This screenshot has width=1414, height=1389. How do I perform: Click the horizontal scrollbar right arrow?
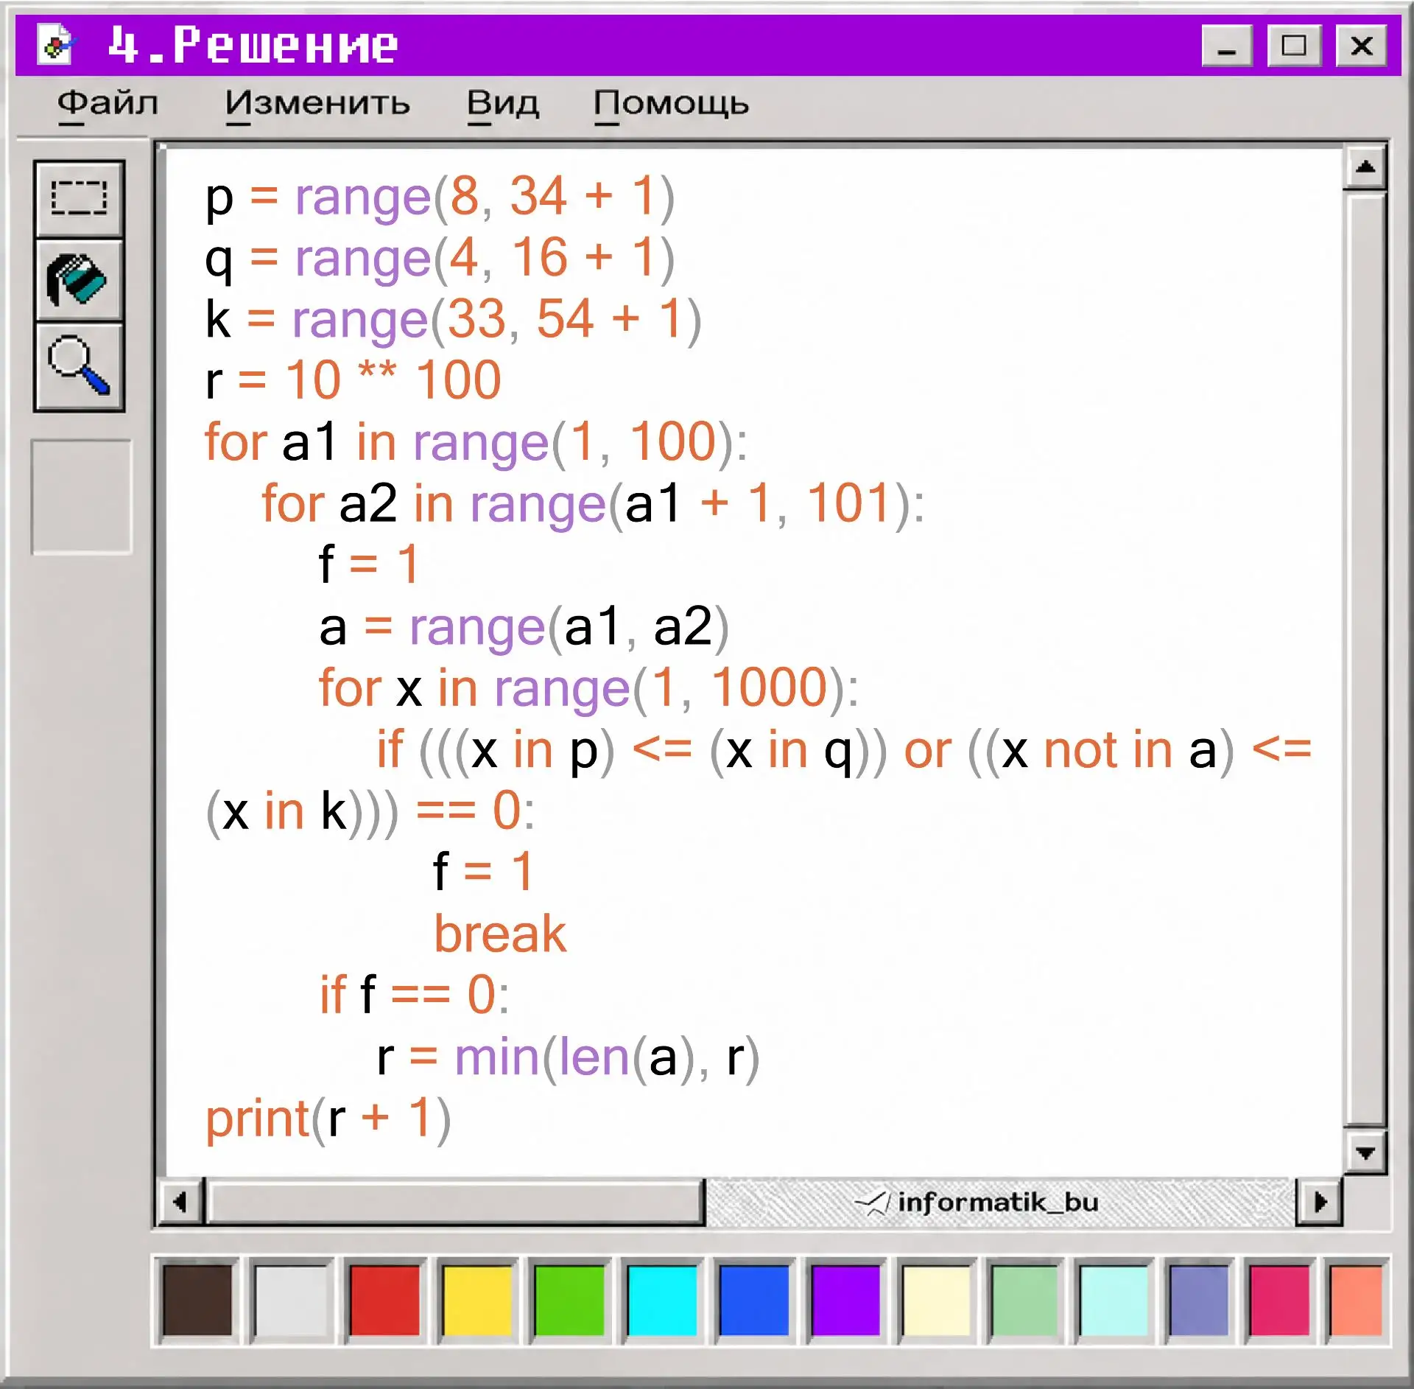tap(1319, 1203)
